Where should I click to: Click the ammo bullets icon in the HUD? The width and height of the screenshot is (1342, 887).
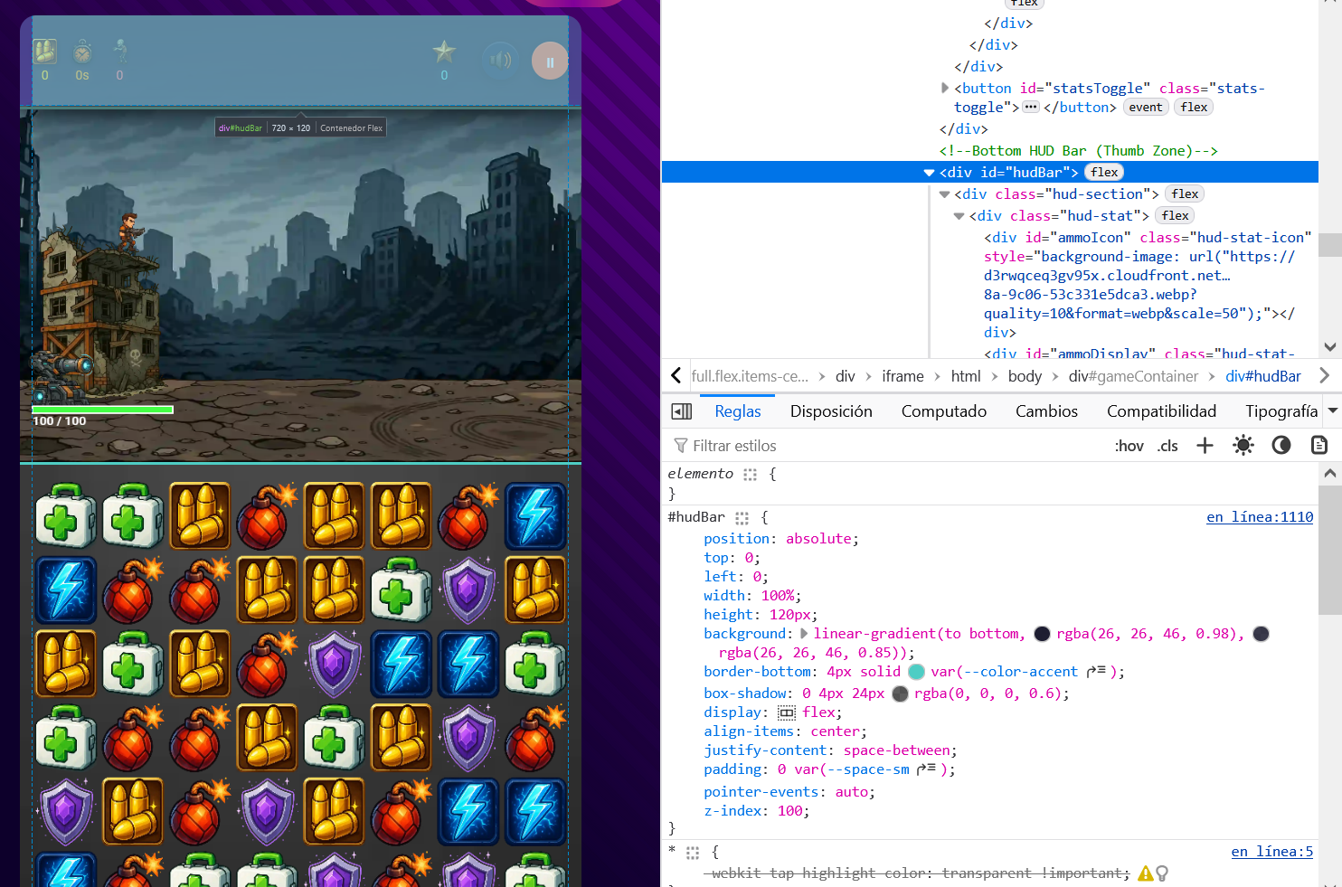click(45, 52)
